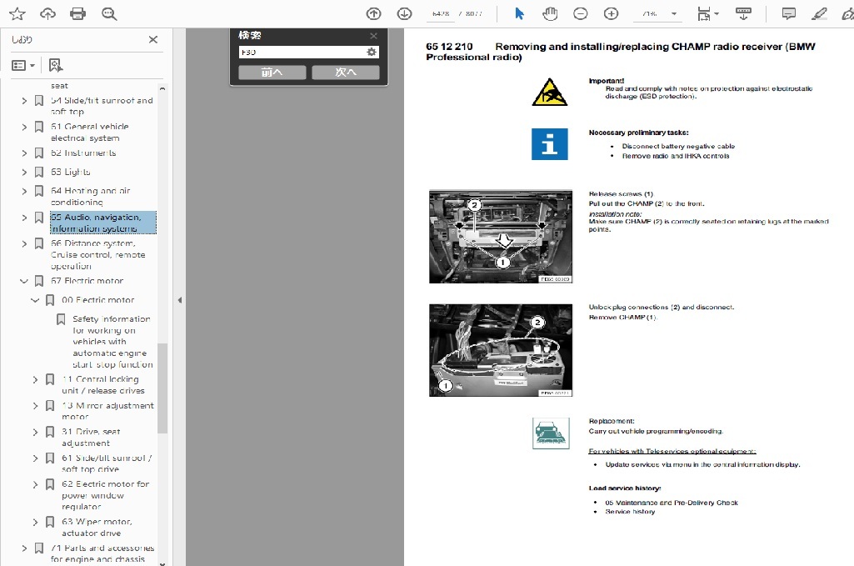Open 62 Instruments bookmark

(x=83, y=153)
